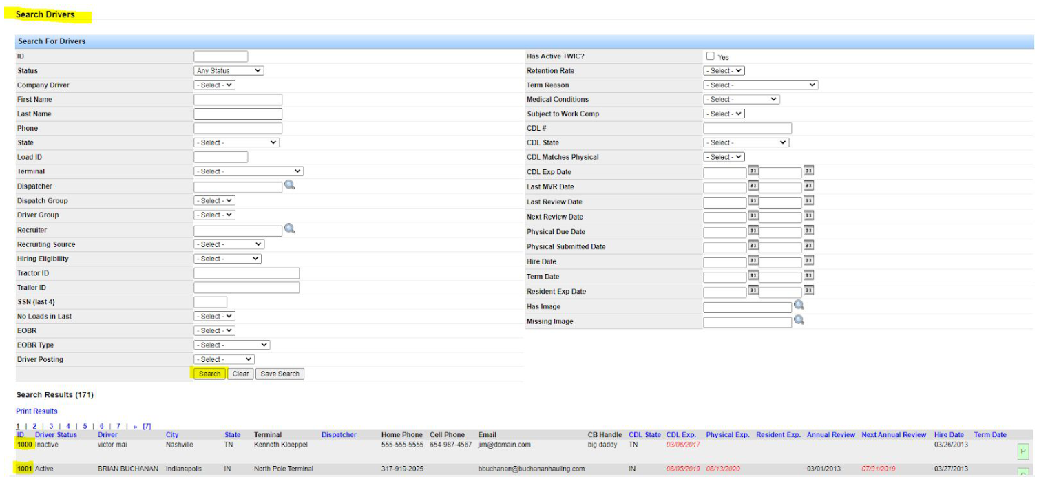This screenshot has height=481, width=1039.
Task: Open Hire Date second calendar icon
Action: [809, 261]
